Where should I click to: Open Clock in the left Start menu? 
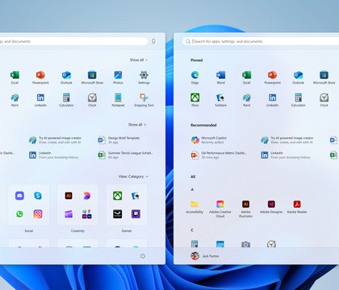(x=92, y=100)
